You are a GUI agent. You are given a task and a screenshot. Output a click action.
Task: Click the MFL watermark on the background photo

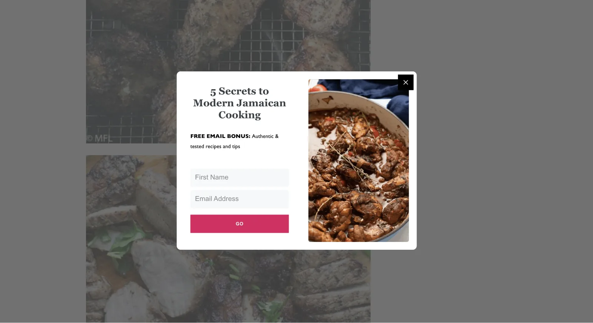(x=99, y=138)
